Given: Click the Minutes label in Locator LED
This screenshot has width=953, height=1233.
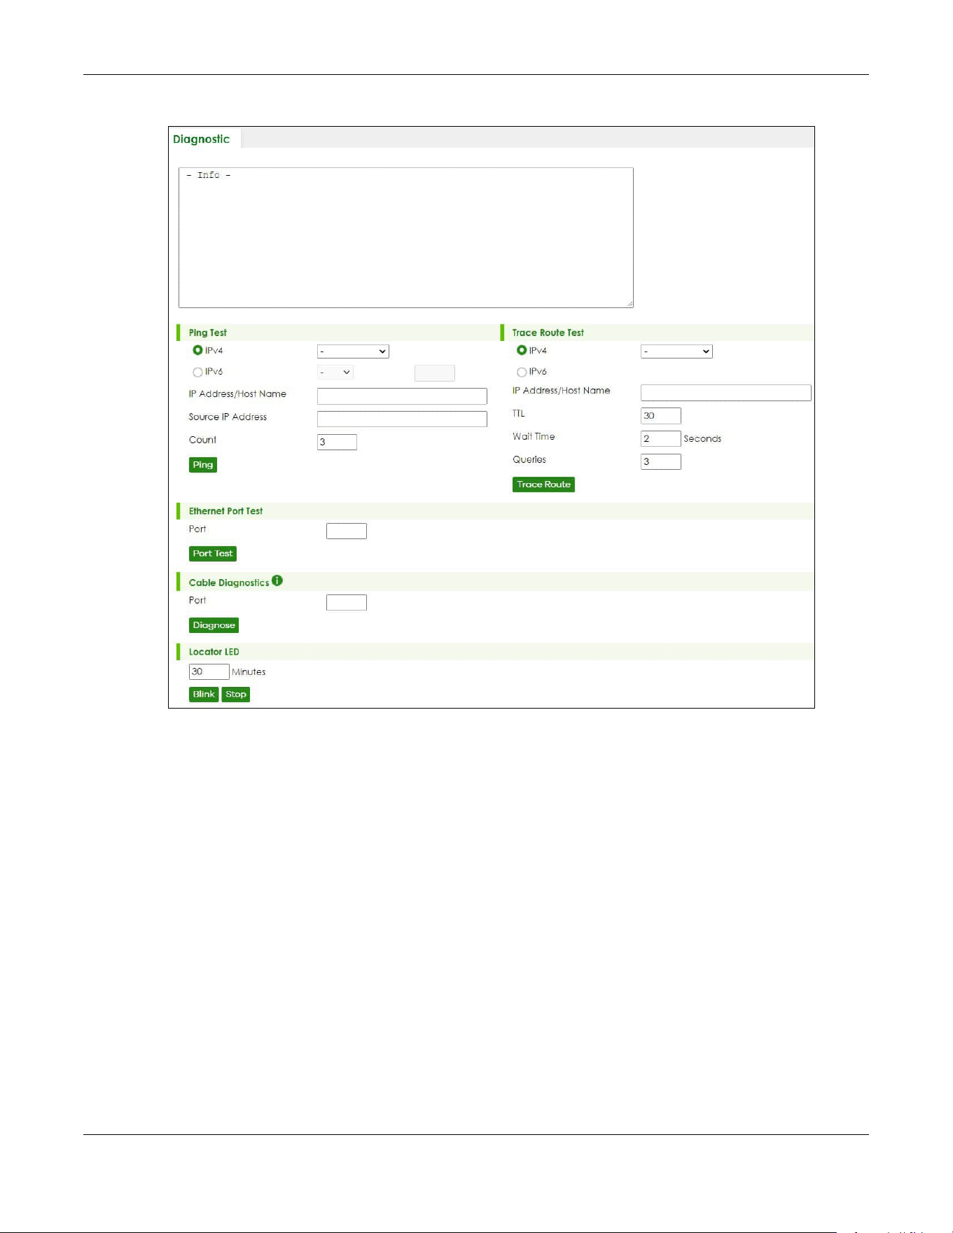Looking at the screenshot, I should (249, 671).
